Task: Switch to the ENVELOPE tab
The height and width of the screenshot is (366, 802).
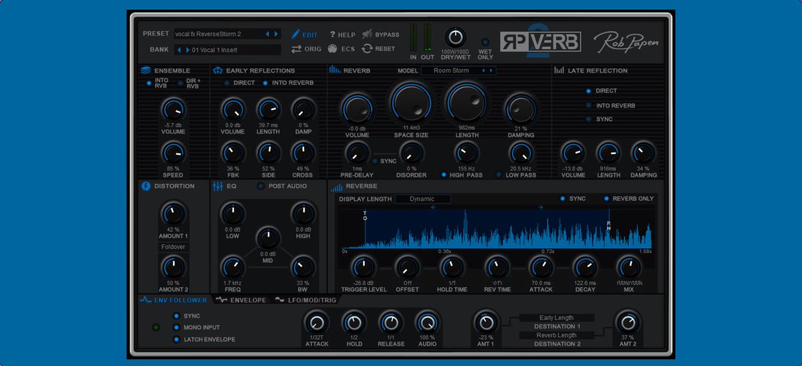Action: 241,300
